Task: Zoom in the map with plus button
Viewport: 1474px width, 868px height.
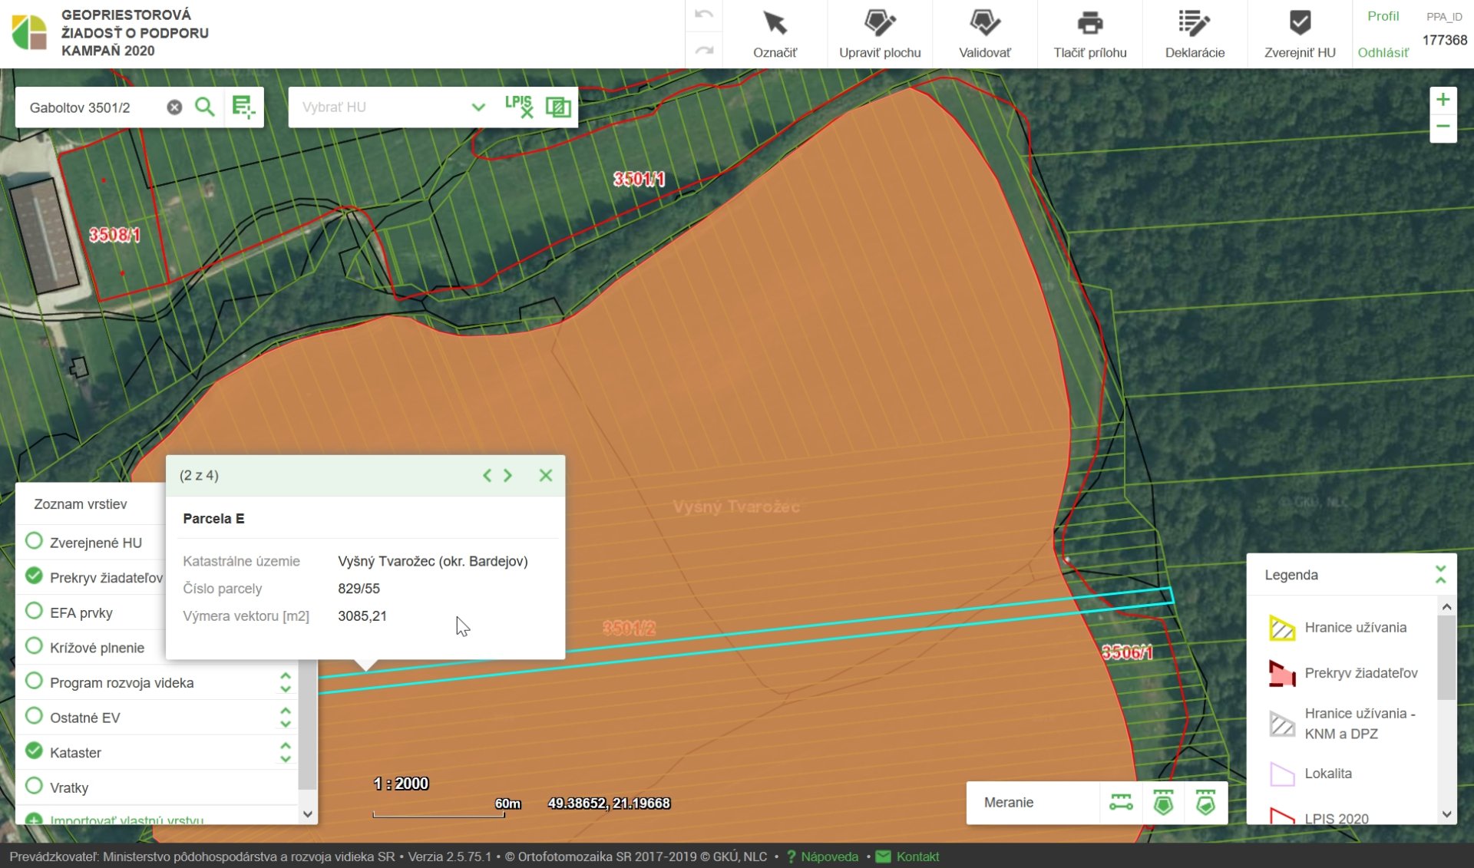Action: pyautogui.click(x=1443, y=100)
